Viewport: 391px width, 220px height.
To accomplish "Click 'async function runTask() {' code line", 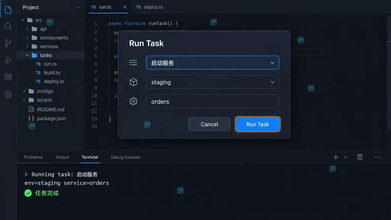I will point(143,23).
